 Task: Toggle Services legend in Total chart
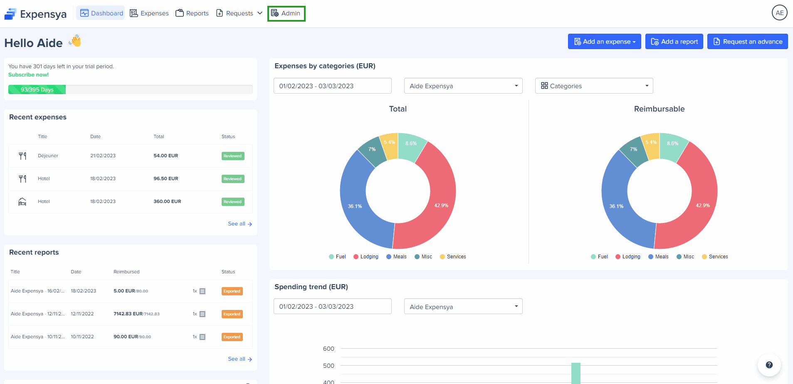[x=453, y=257]
